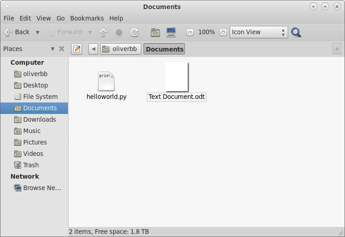
Task: Click the magnifier Search icon
Action: (296, 32)
